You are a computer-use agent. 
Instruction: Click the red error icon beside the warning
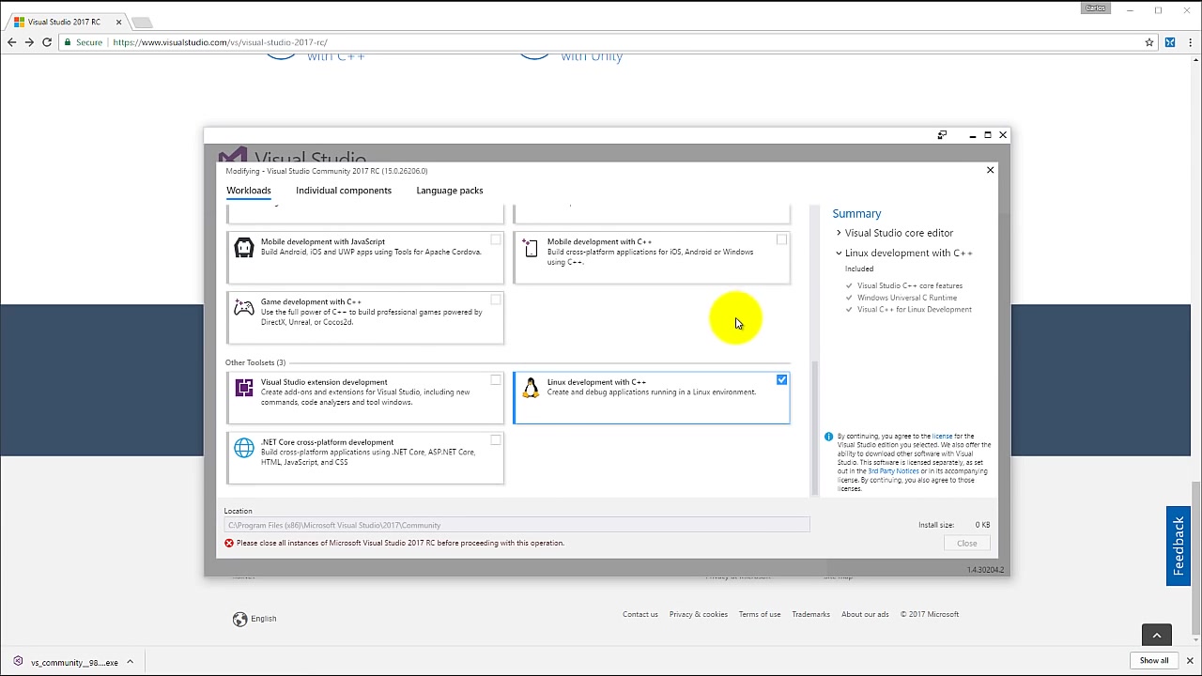tap(229, 543)
